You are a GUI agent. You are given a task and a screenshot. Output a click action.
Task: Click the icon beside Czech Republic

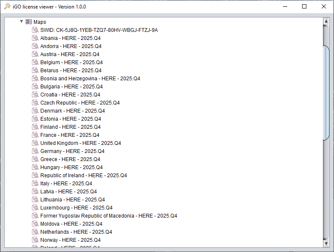click(x=35, y=103)
